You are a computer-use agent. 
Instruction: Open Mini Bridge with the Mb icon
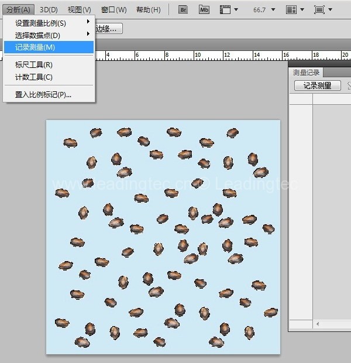click(204, 10)
